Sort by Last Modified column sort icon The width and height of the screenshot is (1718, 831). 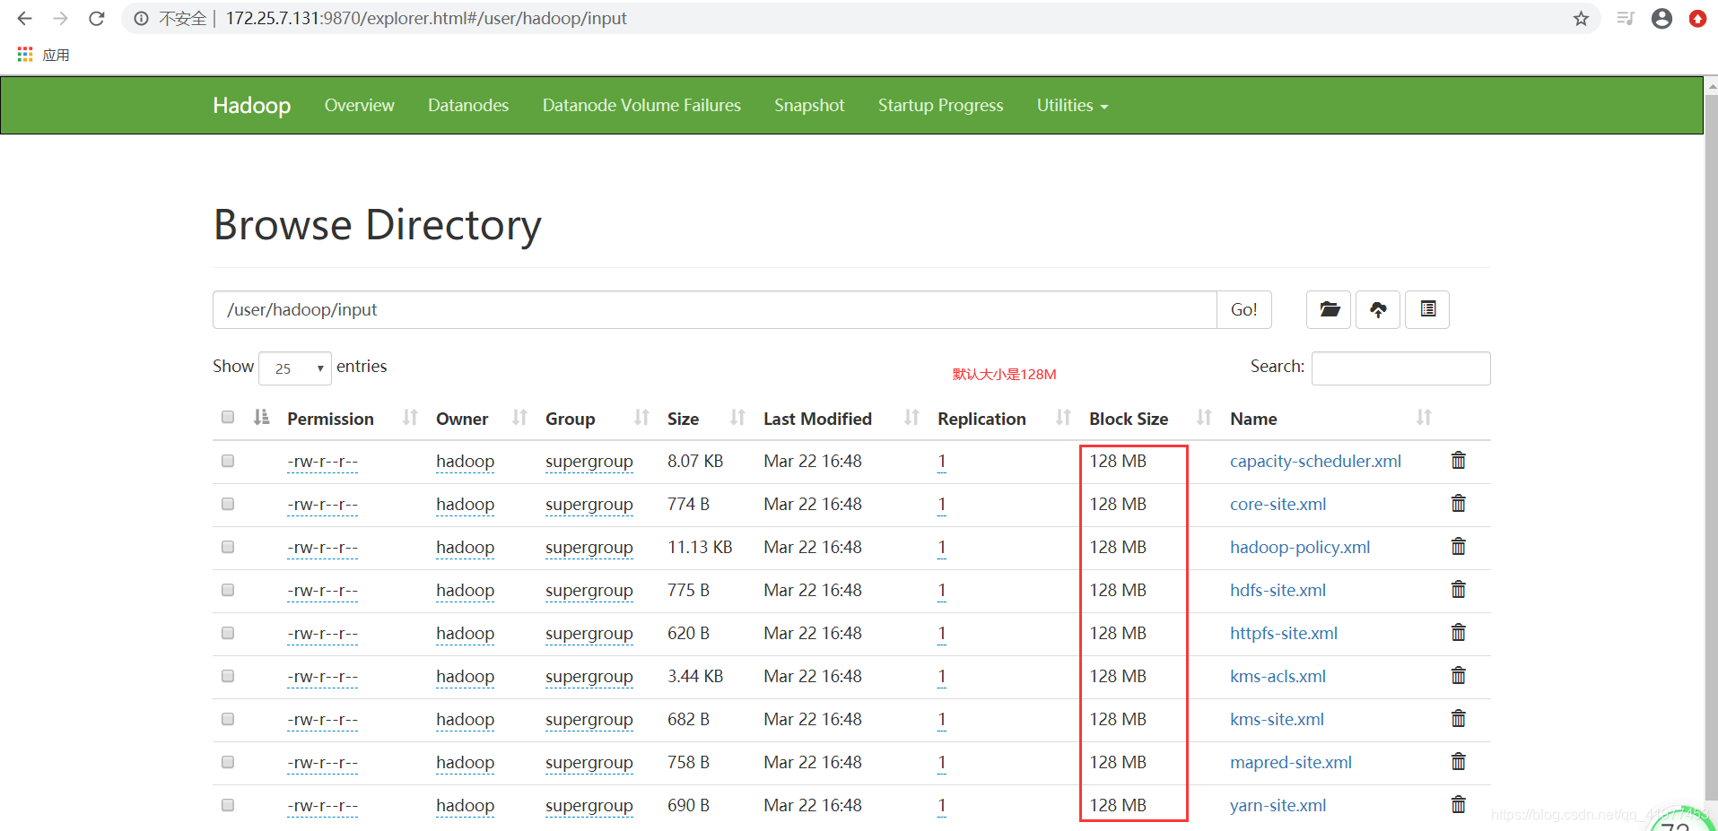tap(911, 417)
